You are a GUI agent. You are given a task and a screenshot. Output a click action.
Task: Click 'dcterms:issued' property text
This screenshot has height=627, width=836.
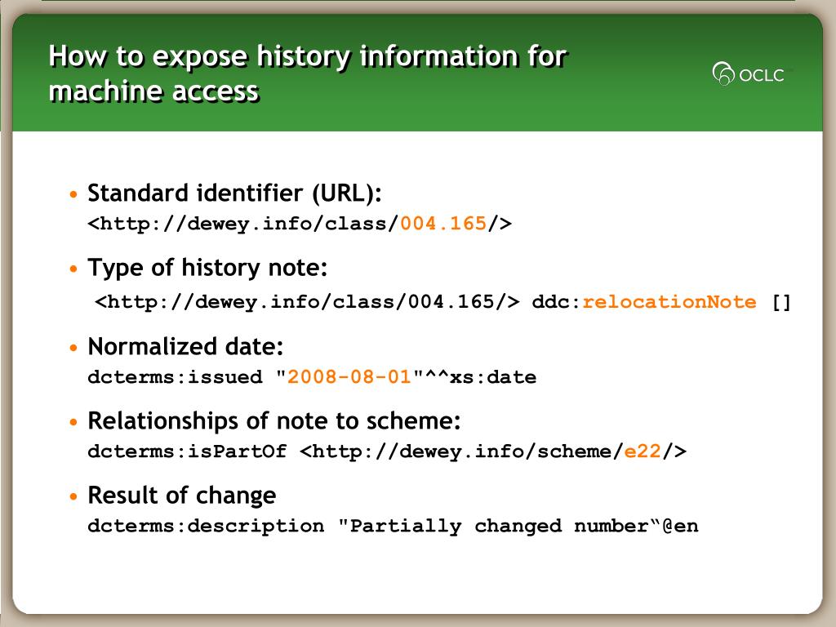click(x=175, y=377)
